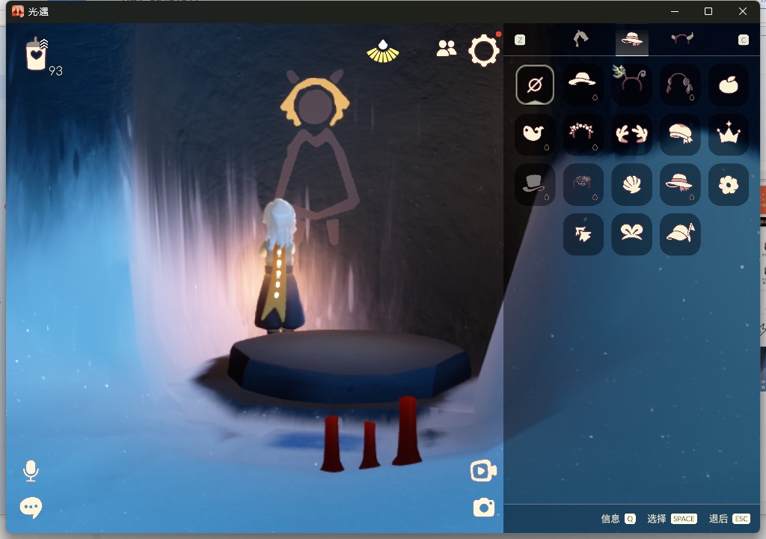Click the 选择 select button

pyautogui.click(x=672, y=519)
